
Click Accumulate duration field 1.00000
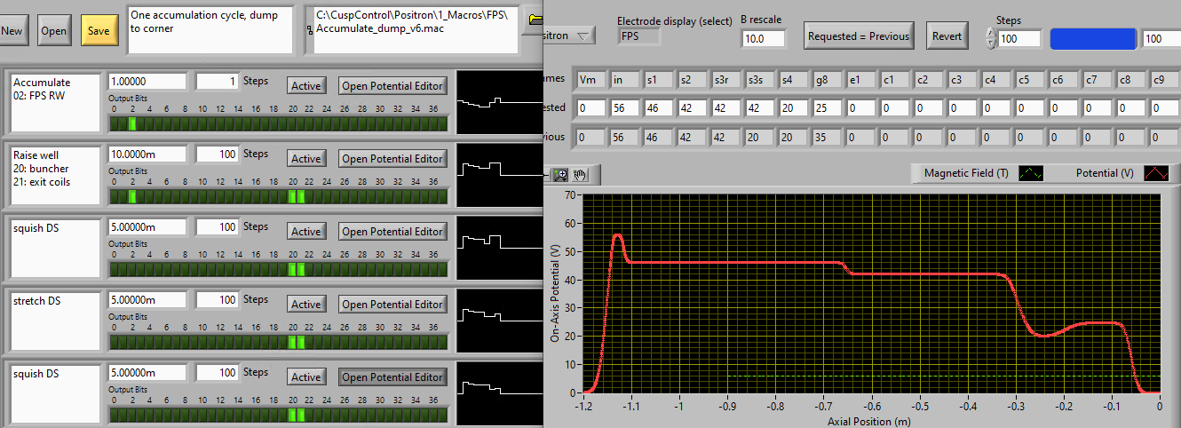[x=147, y=82]
